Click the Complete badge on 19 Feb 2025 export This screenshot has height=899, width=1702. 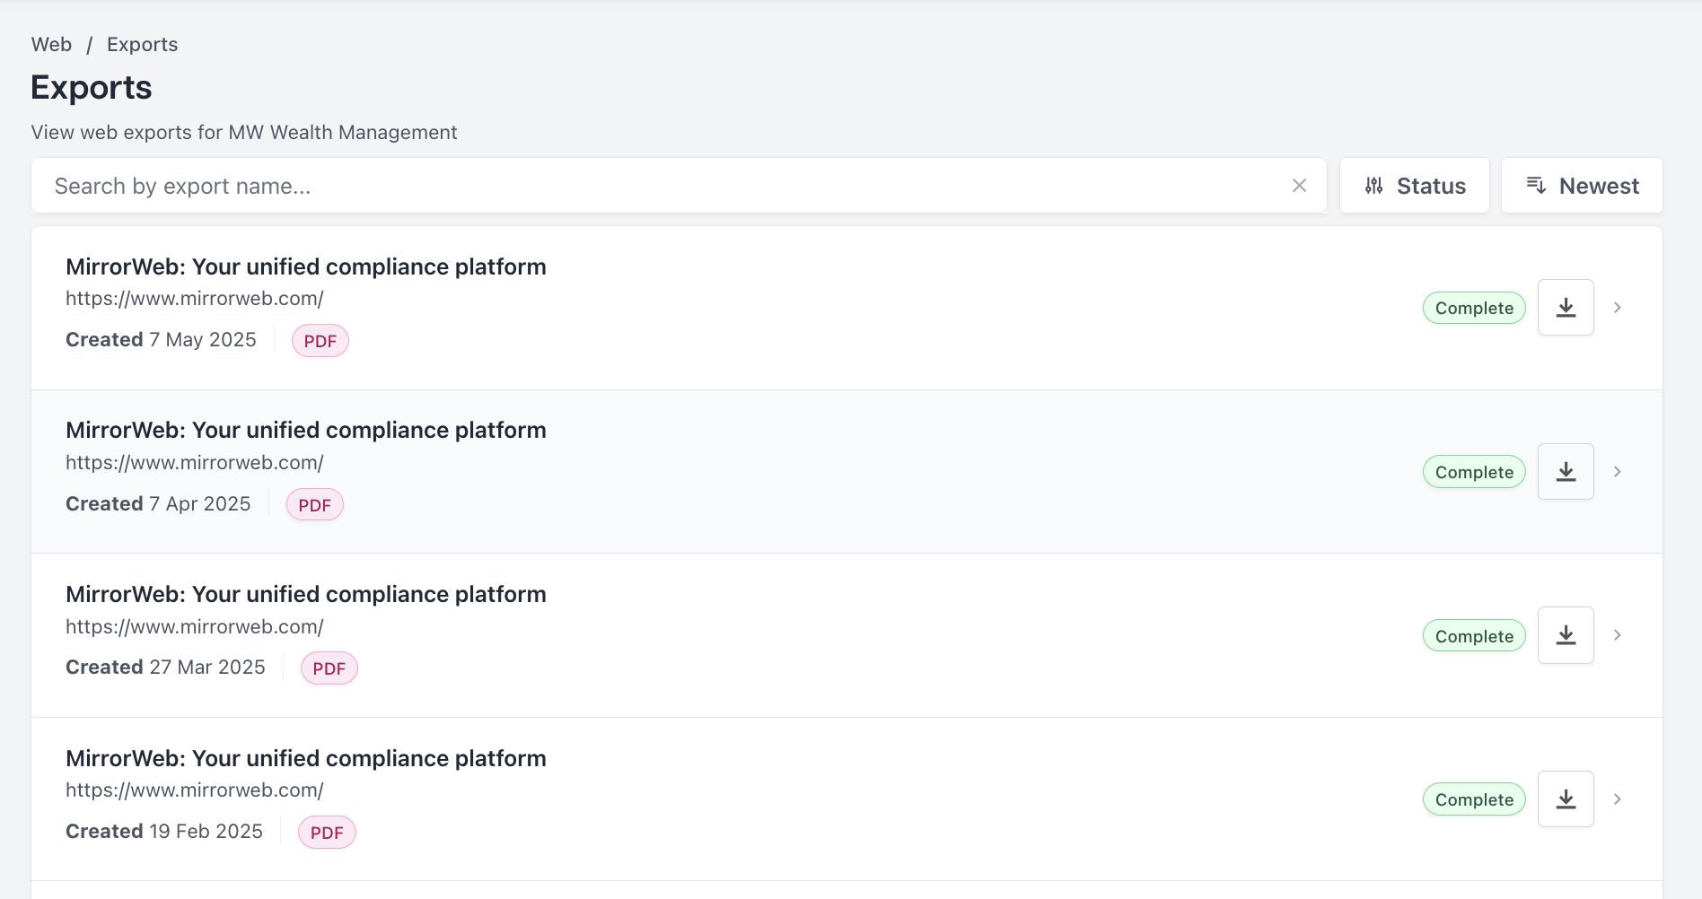(1474, 799)
